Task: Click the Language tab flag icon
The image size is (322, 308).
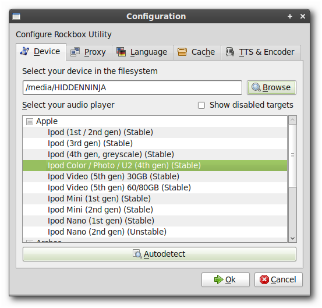Action: tap(121, 52)
